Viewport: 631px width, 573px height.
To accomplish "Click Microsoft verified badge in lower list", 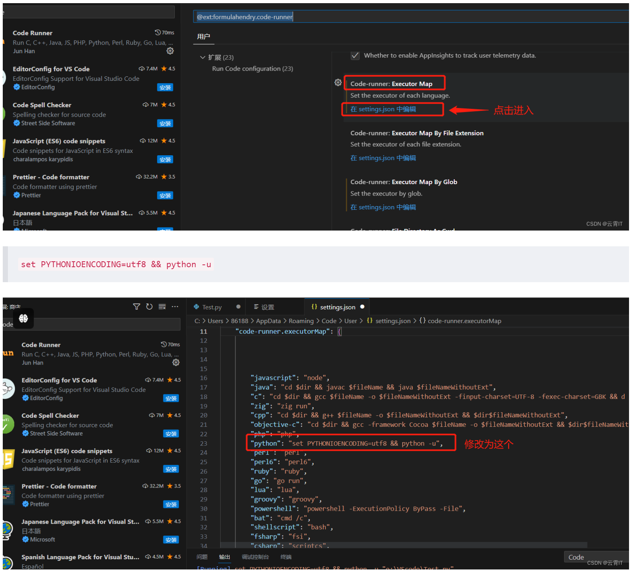I will 25,540.
